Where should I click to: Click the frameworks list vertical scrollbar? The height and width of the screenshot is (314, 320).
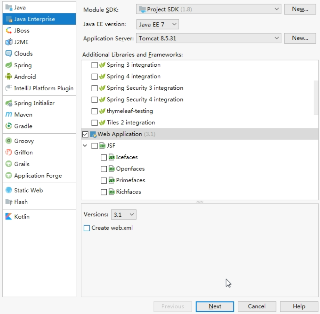pyautogui.click(x=316, y=98)
